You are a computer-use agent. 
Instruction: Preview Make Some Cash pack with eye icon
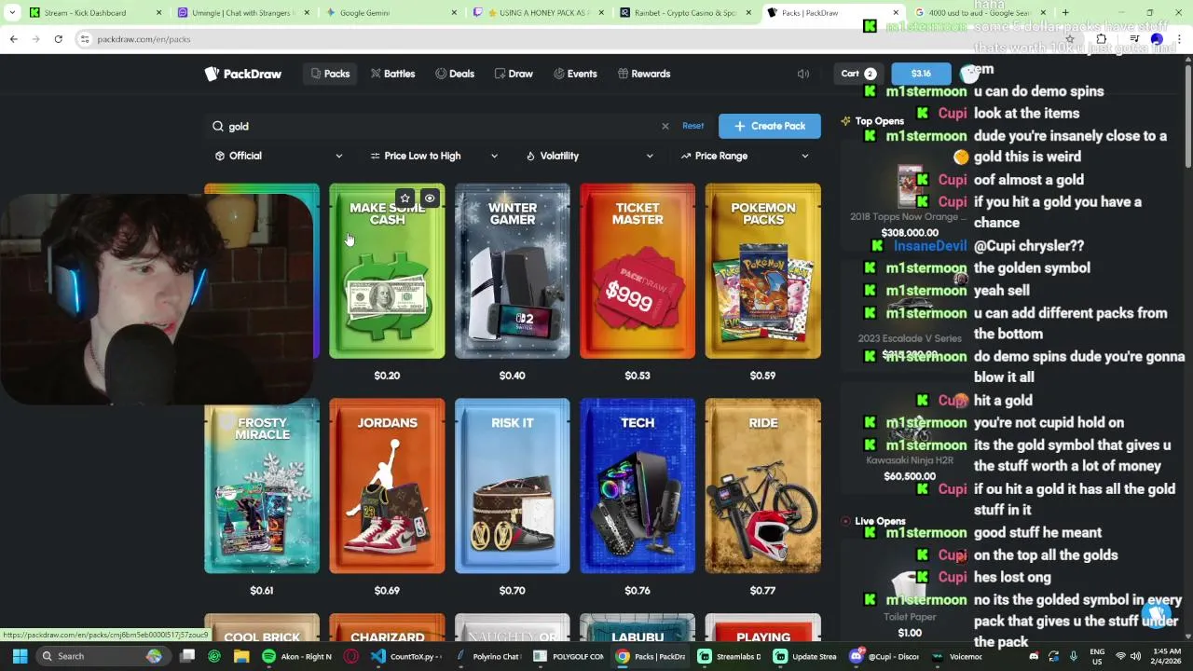[x=430, y=199]
